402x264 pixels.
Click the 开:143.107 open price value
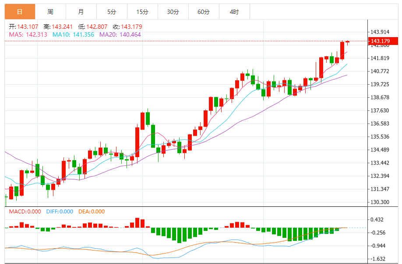24,27
